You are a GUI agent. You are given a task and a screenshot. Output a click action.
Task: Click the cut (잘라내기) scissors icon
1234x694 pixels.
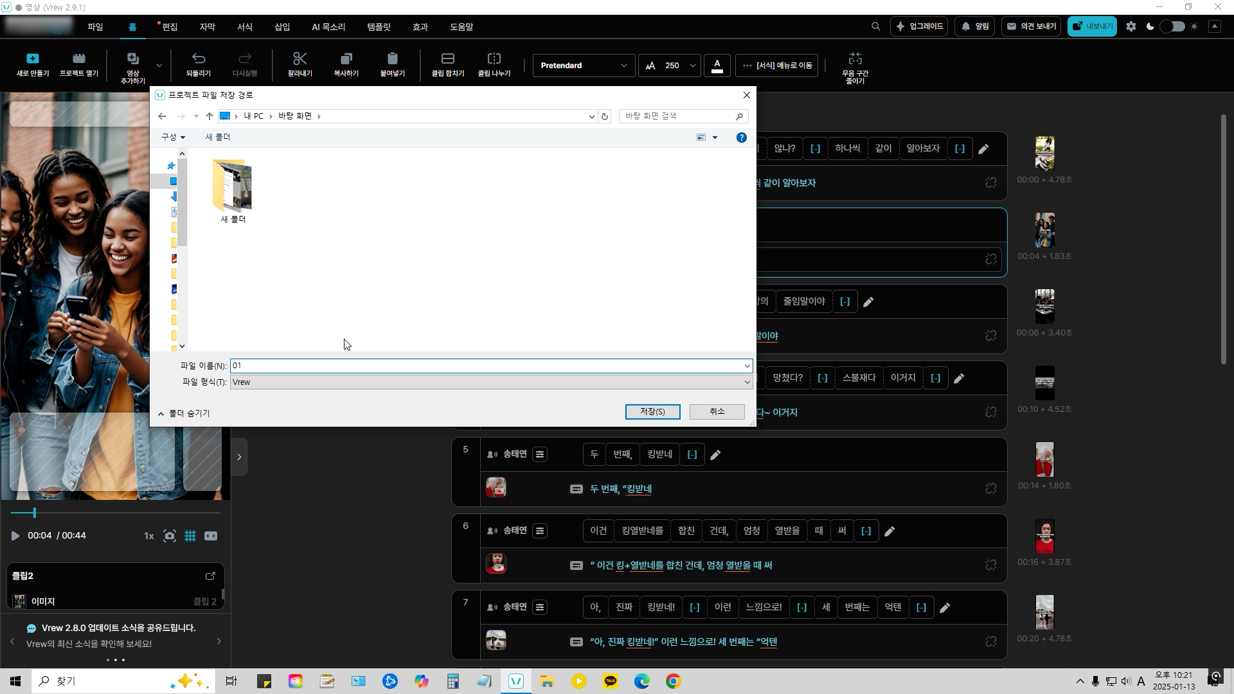pyautogui.click(x=300, y=59)
